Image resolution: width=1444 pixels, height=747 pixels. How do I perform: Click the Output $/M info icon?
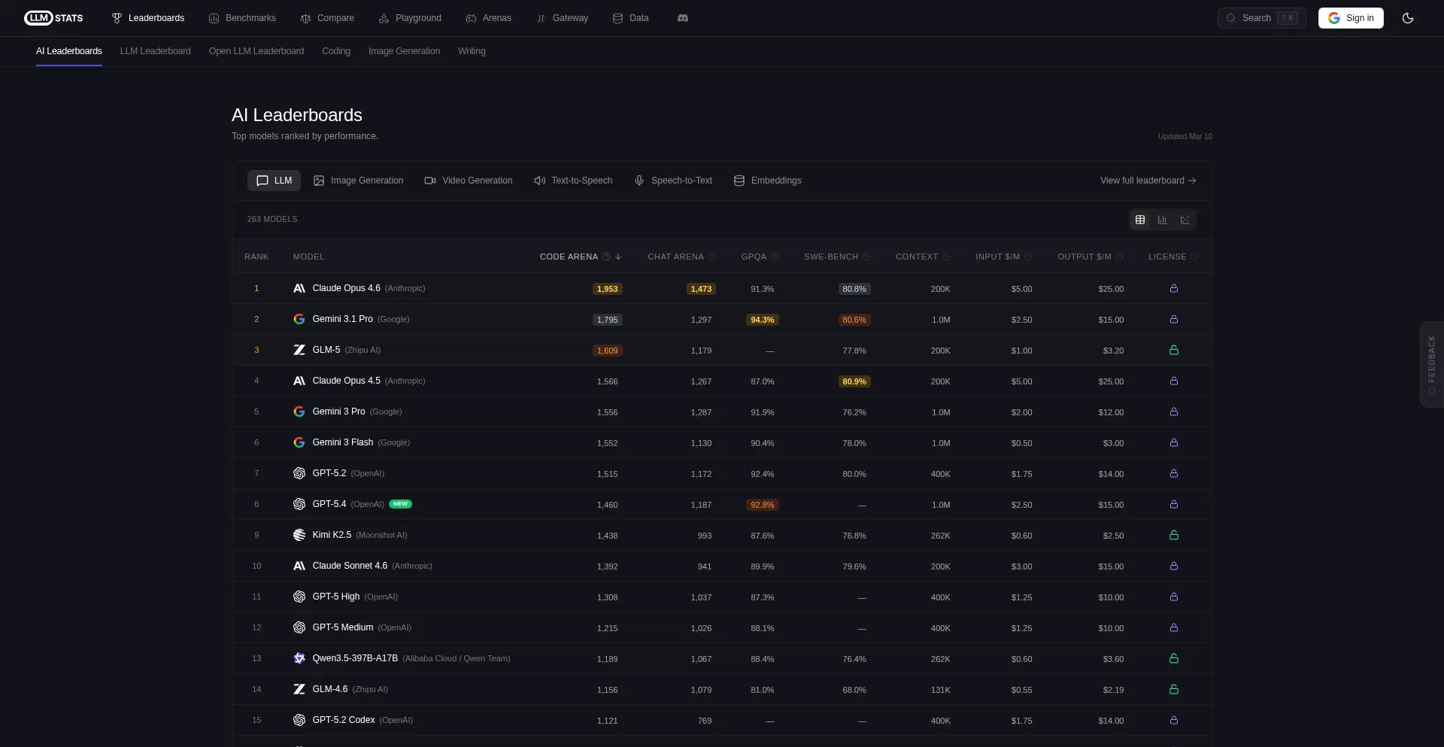(x=1119, y=257)
